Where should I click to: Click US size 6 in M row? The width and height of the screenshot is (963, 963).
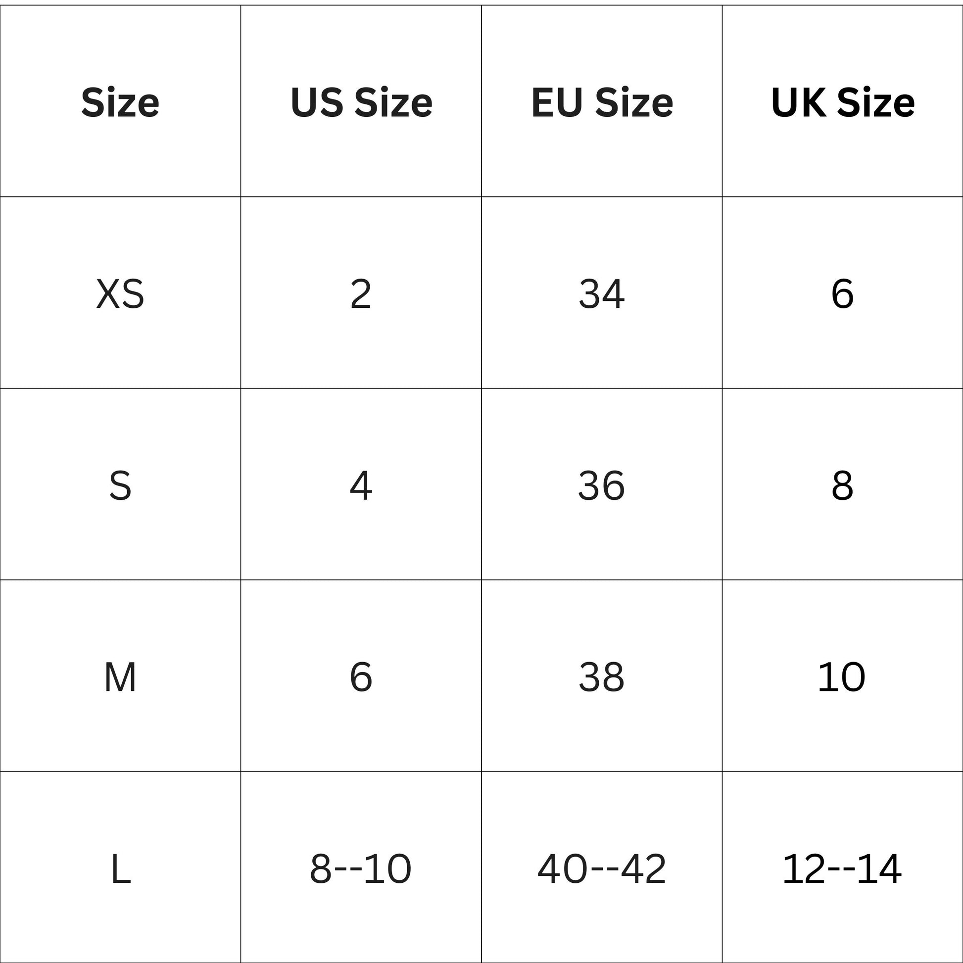361,677
